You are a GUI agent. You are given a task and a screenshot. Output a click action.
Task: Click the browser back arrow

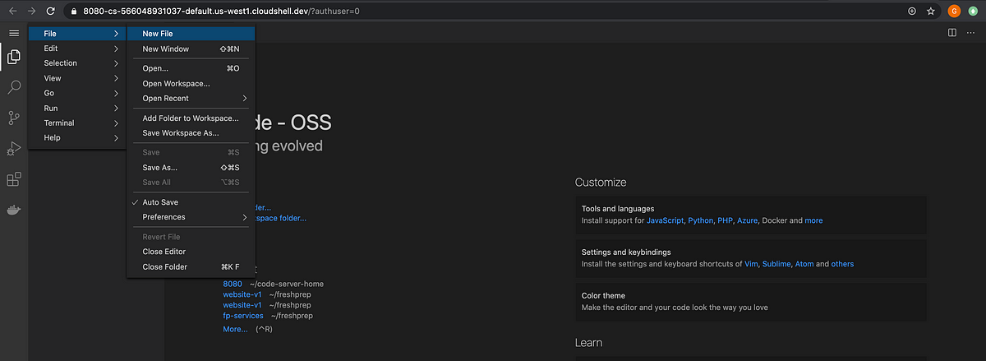12,12
